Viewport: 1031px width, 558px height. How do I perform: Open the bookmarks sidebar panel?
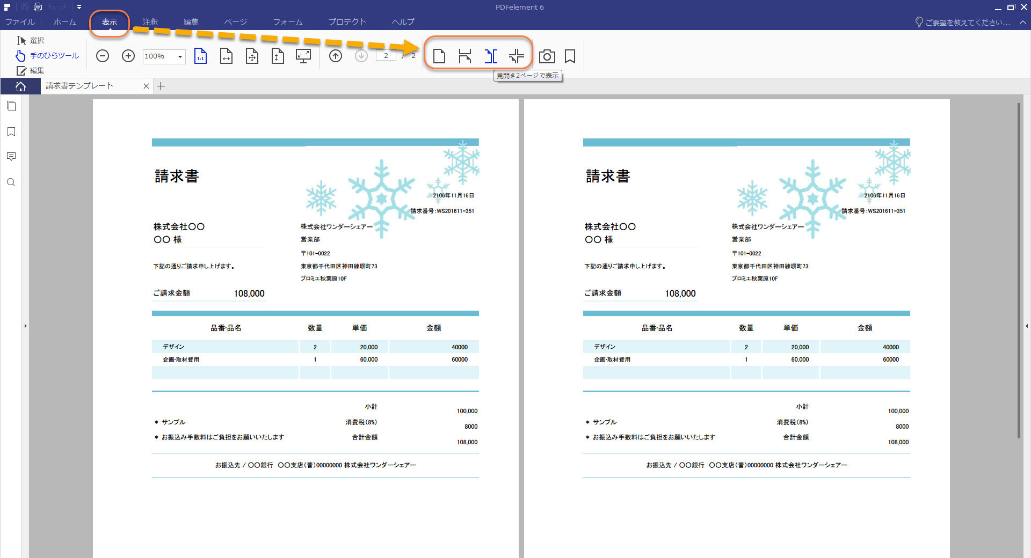click(x=11, y=132)
